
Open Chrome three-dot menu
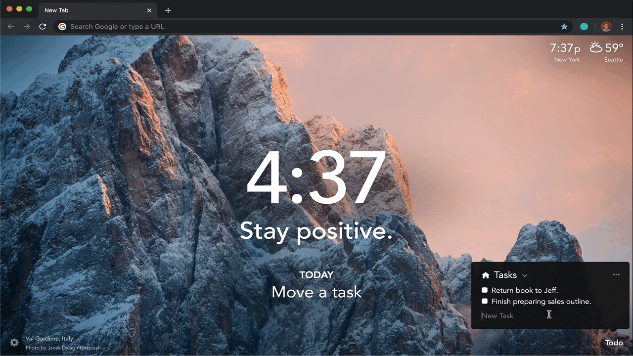[x=622, y=27]
